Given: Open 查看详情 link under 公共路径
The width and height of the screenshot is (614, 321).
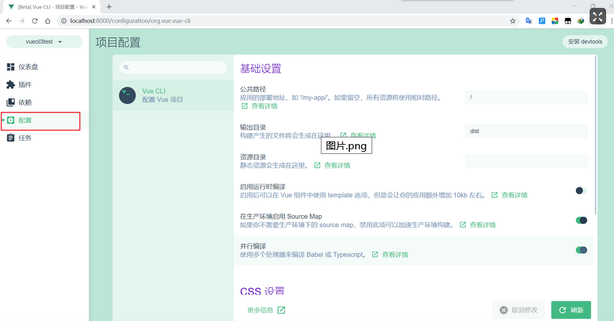Looking at the screenshot, I should (260, 106).
